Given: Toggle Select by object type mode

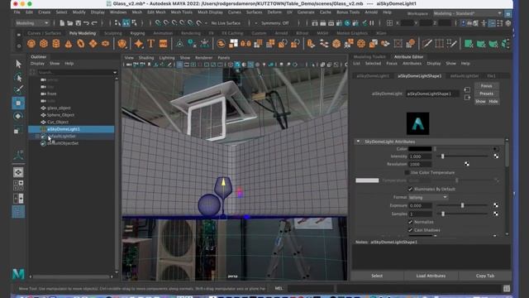Looking at the screenshot, I should coord(126,23).
